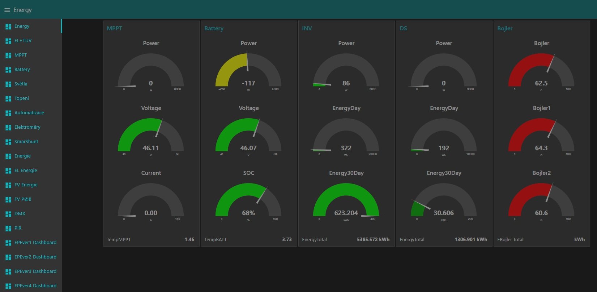Click the dashboard icon next to MPPT
597x292 pixels.
[x=8, y=55]
